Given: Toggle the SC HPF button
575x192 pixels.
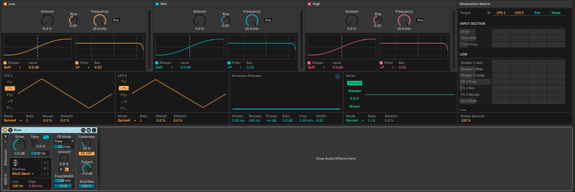Looking at the screenshot, I should (x=86, y=153).
